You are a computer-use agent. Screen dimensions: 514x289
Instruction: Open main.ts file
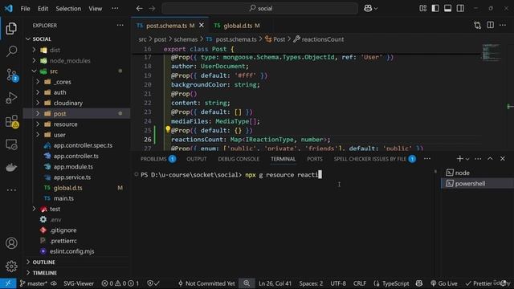click(x=63, y=198)
